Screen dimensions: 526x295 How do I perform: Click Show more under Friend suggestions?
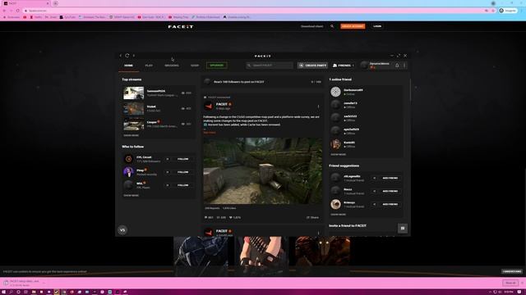[x=338, y=215]
